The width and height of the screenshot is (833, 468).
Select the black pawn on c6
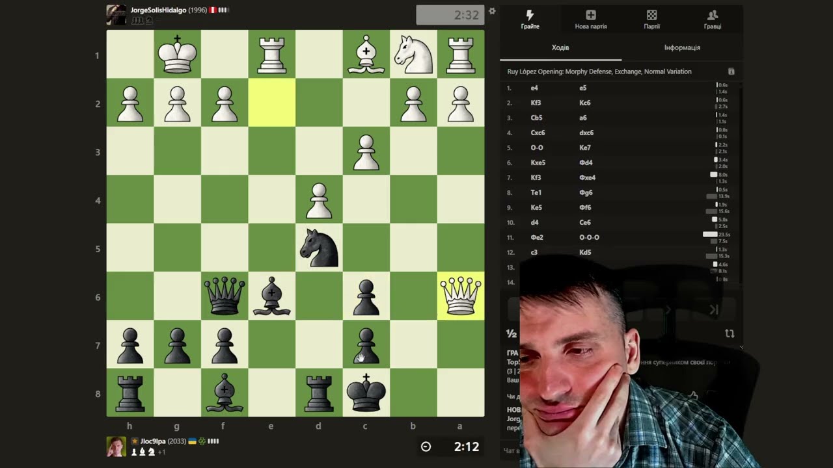tap(366, 296)
